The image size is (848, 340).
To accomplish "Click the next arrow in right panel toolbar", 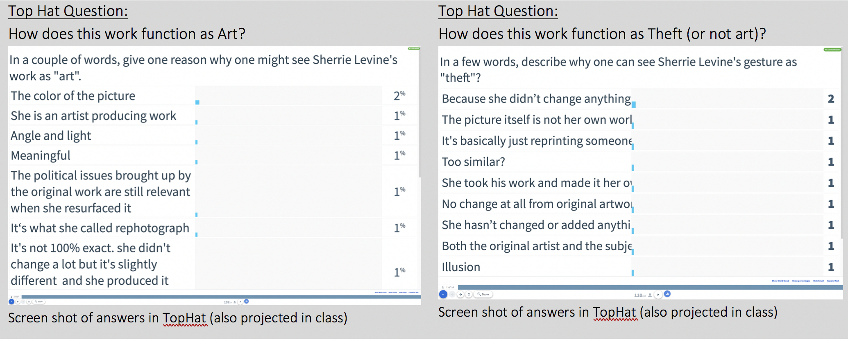I will tap(460, 294).
